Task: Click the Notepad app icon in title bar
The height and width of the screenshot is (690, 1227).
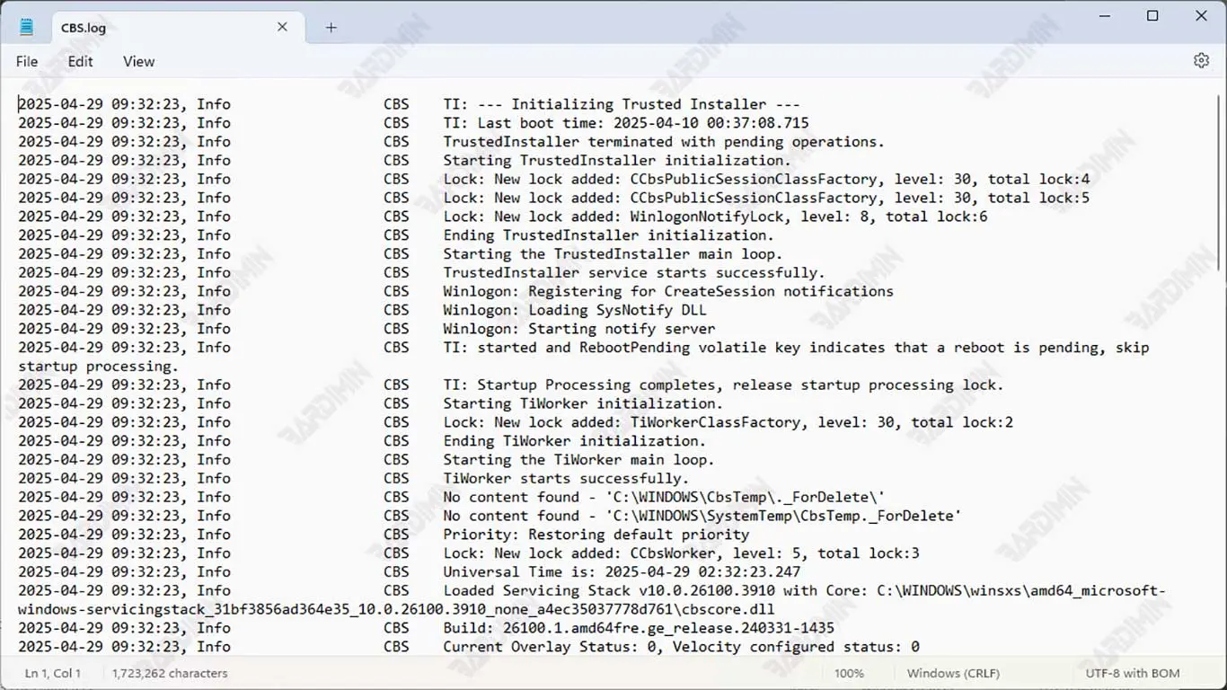Action: (26, 27)
